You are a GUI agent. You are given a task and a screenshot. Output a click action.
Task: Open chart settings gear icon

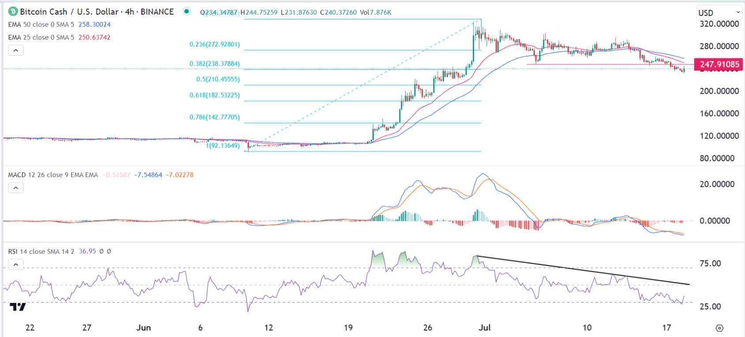click(x=719, y=328)
